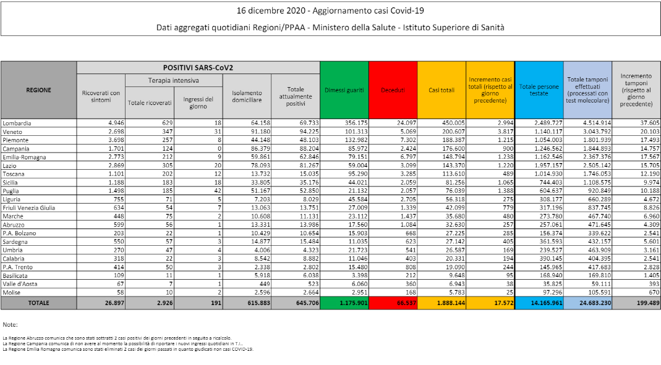Image resolution: width=661 pixels, height=365 pixels.
Task: Click the red Deceduti header
Action: 393,90
